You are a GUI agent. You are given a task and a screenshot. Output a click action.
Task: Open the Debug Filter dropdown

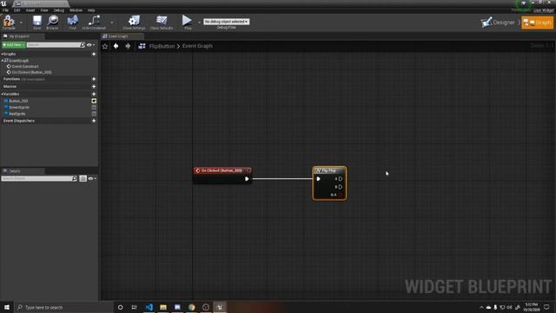coord(226,22)
